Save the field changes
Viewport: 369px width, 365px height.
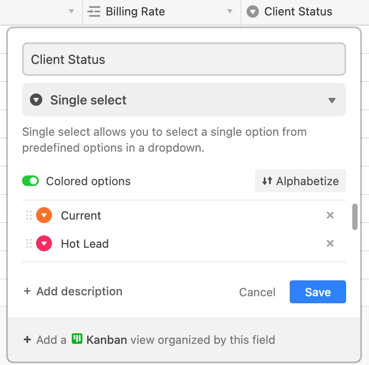pyautogui.click(x=317, y=292)
